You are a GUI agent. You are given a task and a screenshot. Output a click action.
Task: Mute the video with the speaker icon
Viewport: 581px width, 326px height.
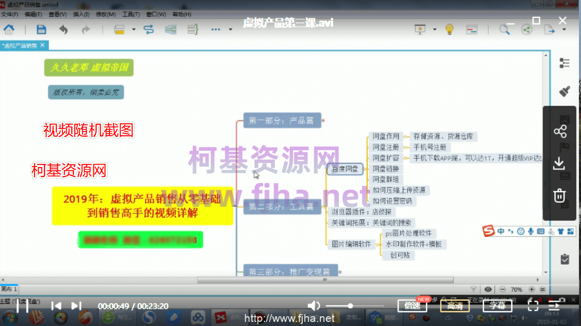(313, 306)
